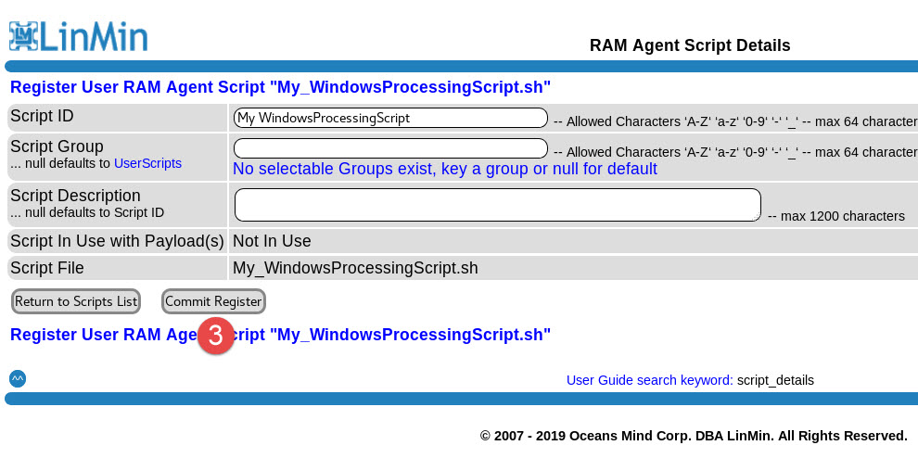Click the RAM Agent Script Details title
The image size is (918, 458).
pyautogui.click(x=690, y=45)
